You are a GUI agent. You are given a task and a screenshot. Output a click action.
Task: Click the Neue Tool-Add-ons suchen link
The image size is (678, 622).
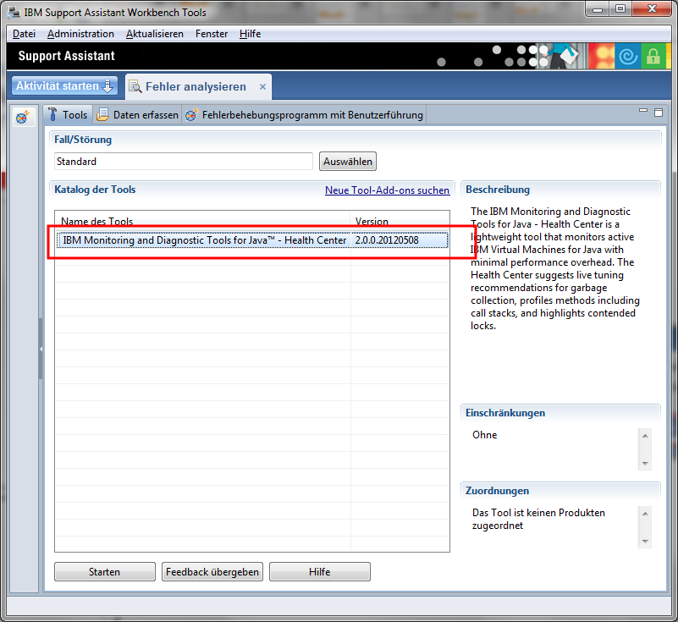point(387,190)
